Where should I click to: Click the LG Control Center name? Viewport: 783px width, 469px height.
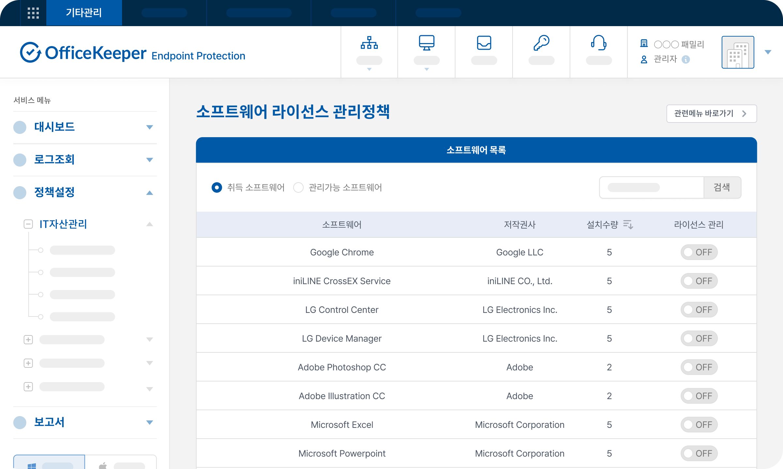(x=342, y=310)
